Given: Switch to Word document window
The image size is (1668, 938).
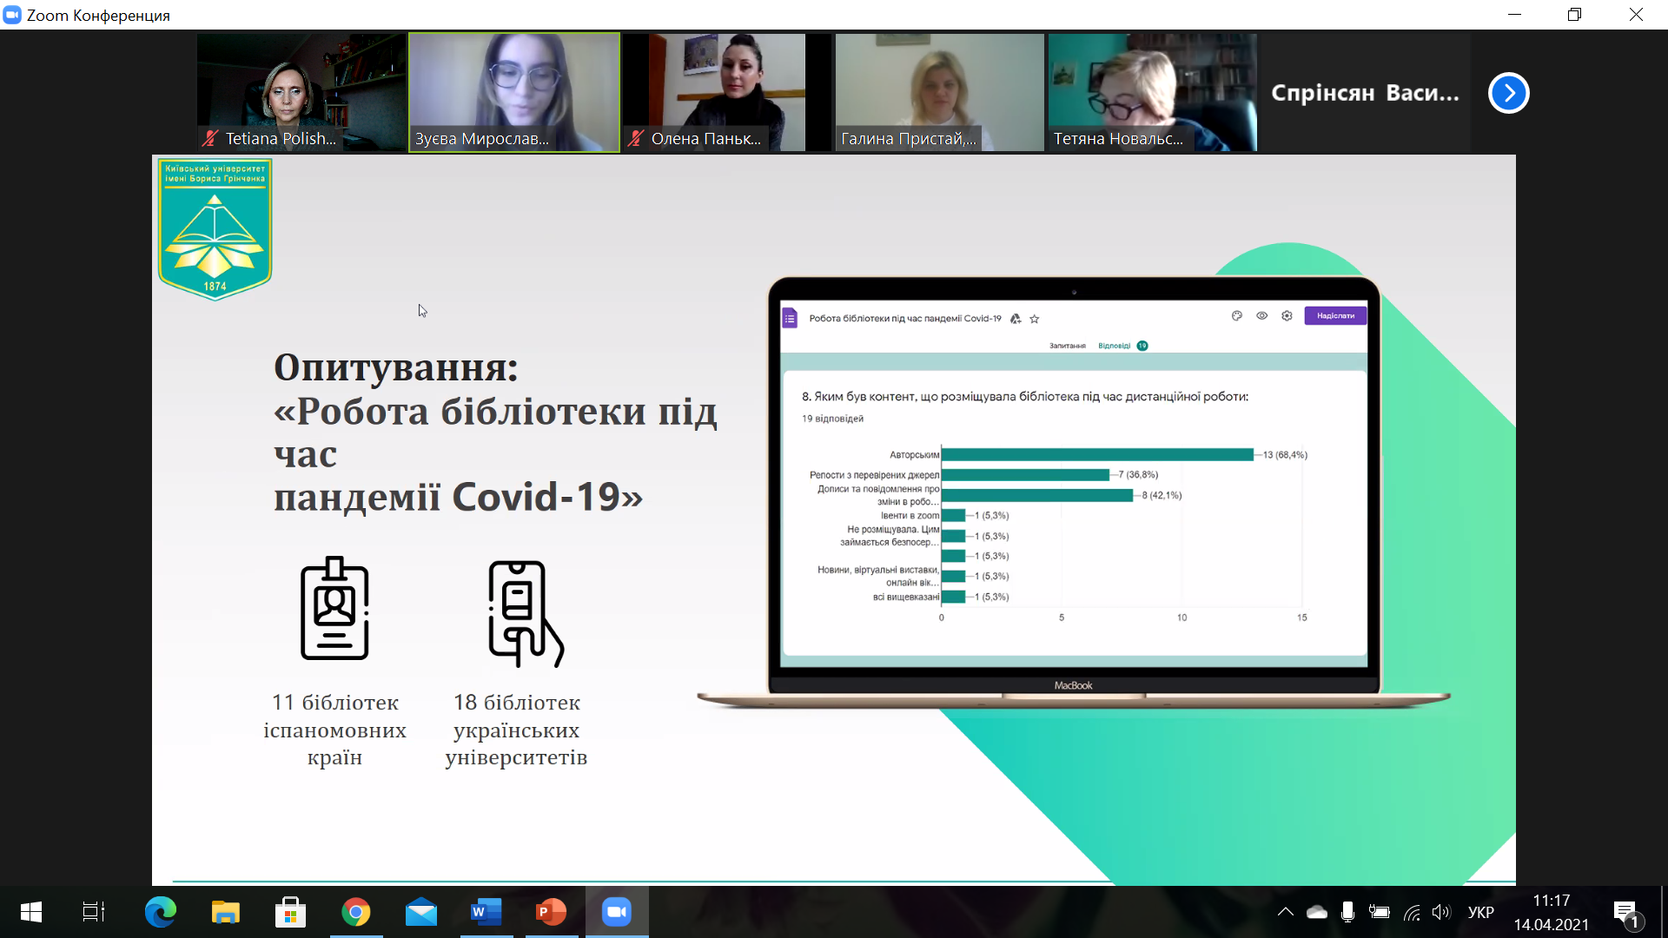Looking at the screenshot, I should click(486, 912).
